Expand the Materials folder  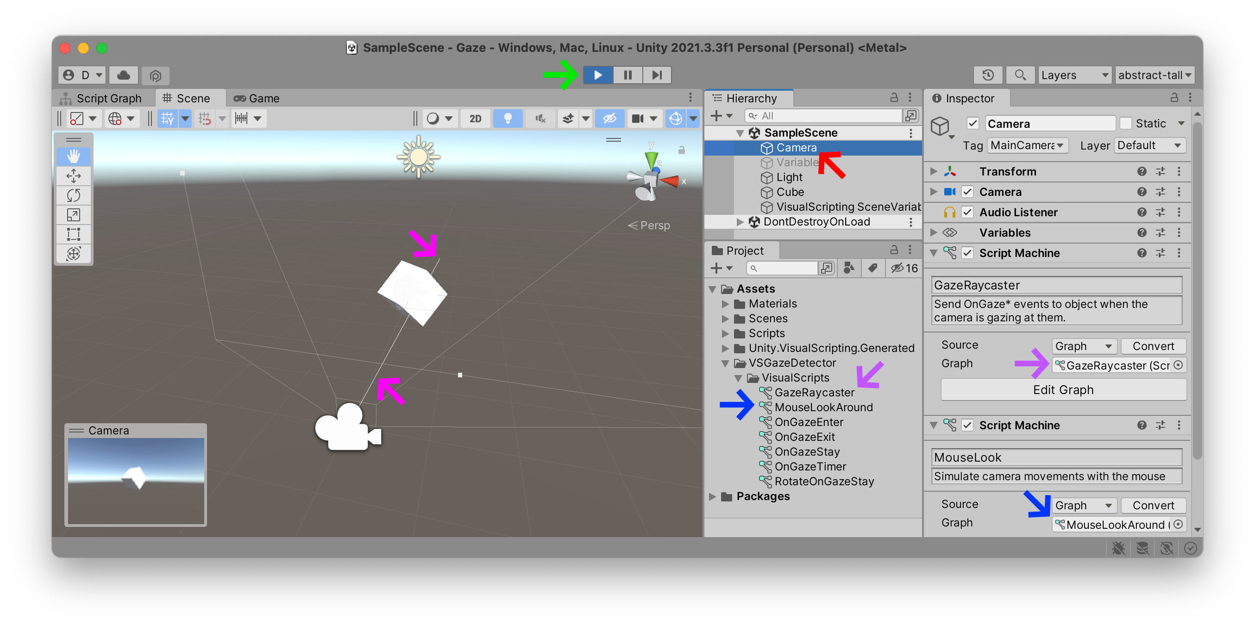(x=725, y=304)
